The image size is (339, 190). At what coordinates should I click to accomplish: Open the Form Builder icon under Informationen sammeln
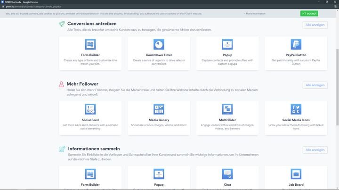(90, 174)
